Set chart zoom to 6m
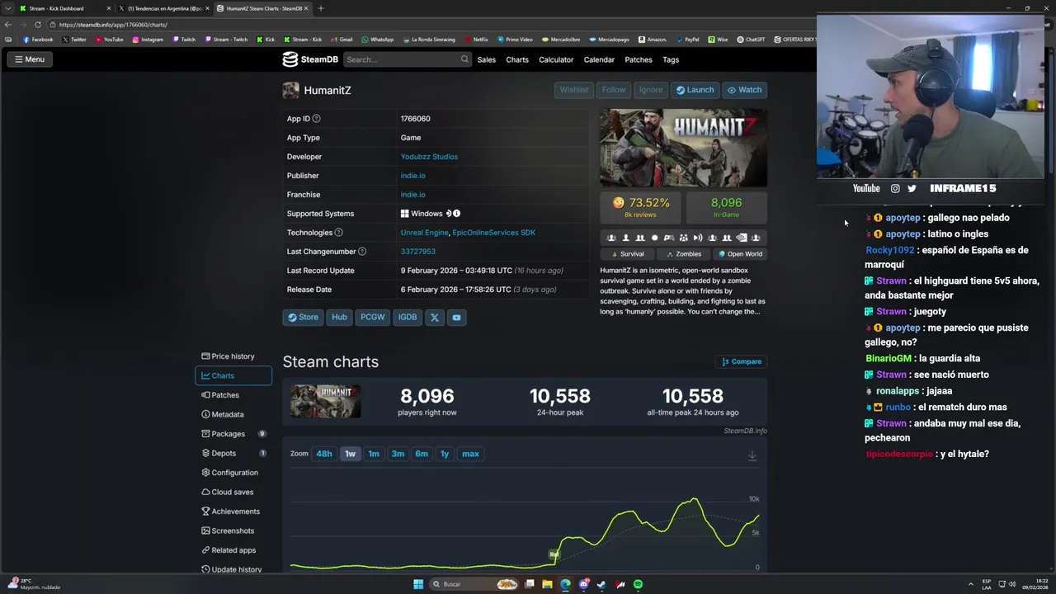Image resolution: width=1056 pixels, height=594 pixels. (x=422, y=454)
